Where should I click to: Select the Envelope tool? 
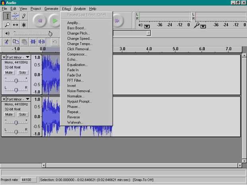point(16,16)
